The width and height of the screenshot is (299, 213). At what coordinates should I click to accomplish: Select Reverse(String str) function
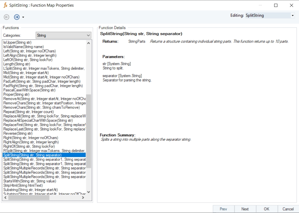pyautogui.click(x=18, y=133)
